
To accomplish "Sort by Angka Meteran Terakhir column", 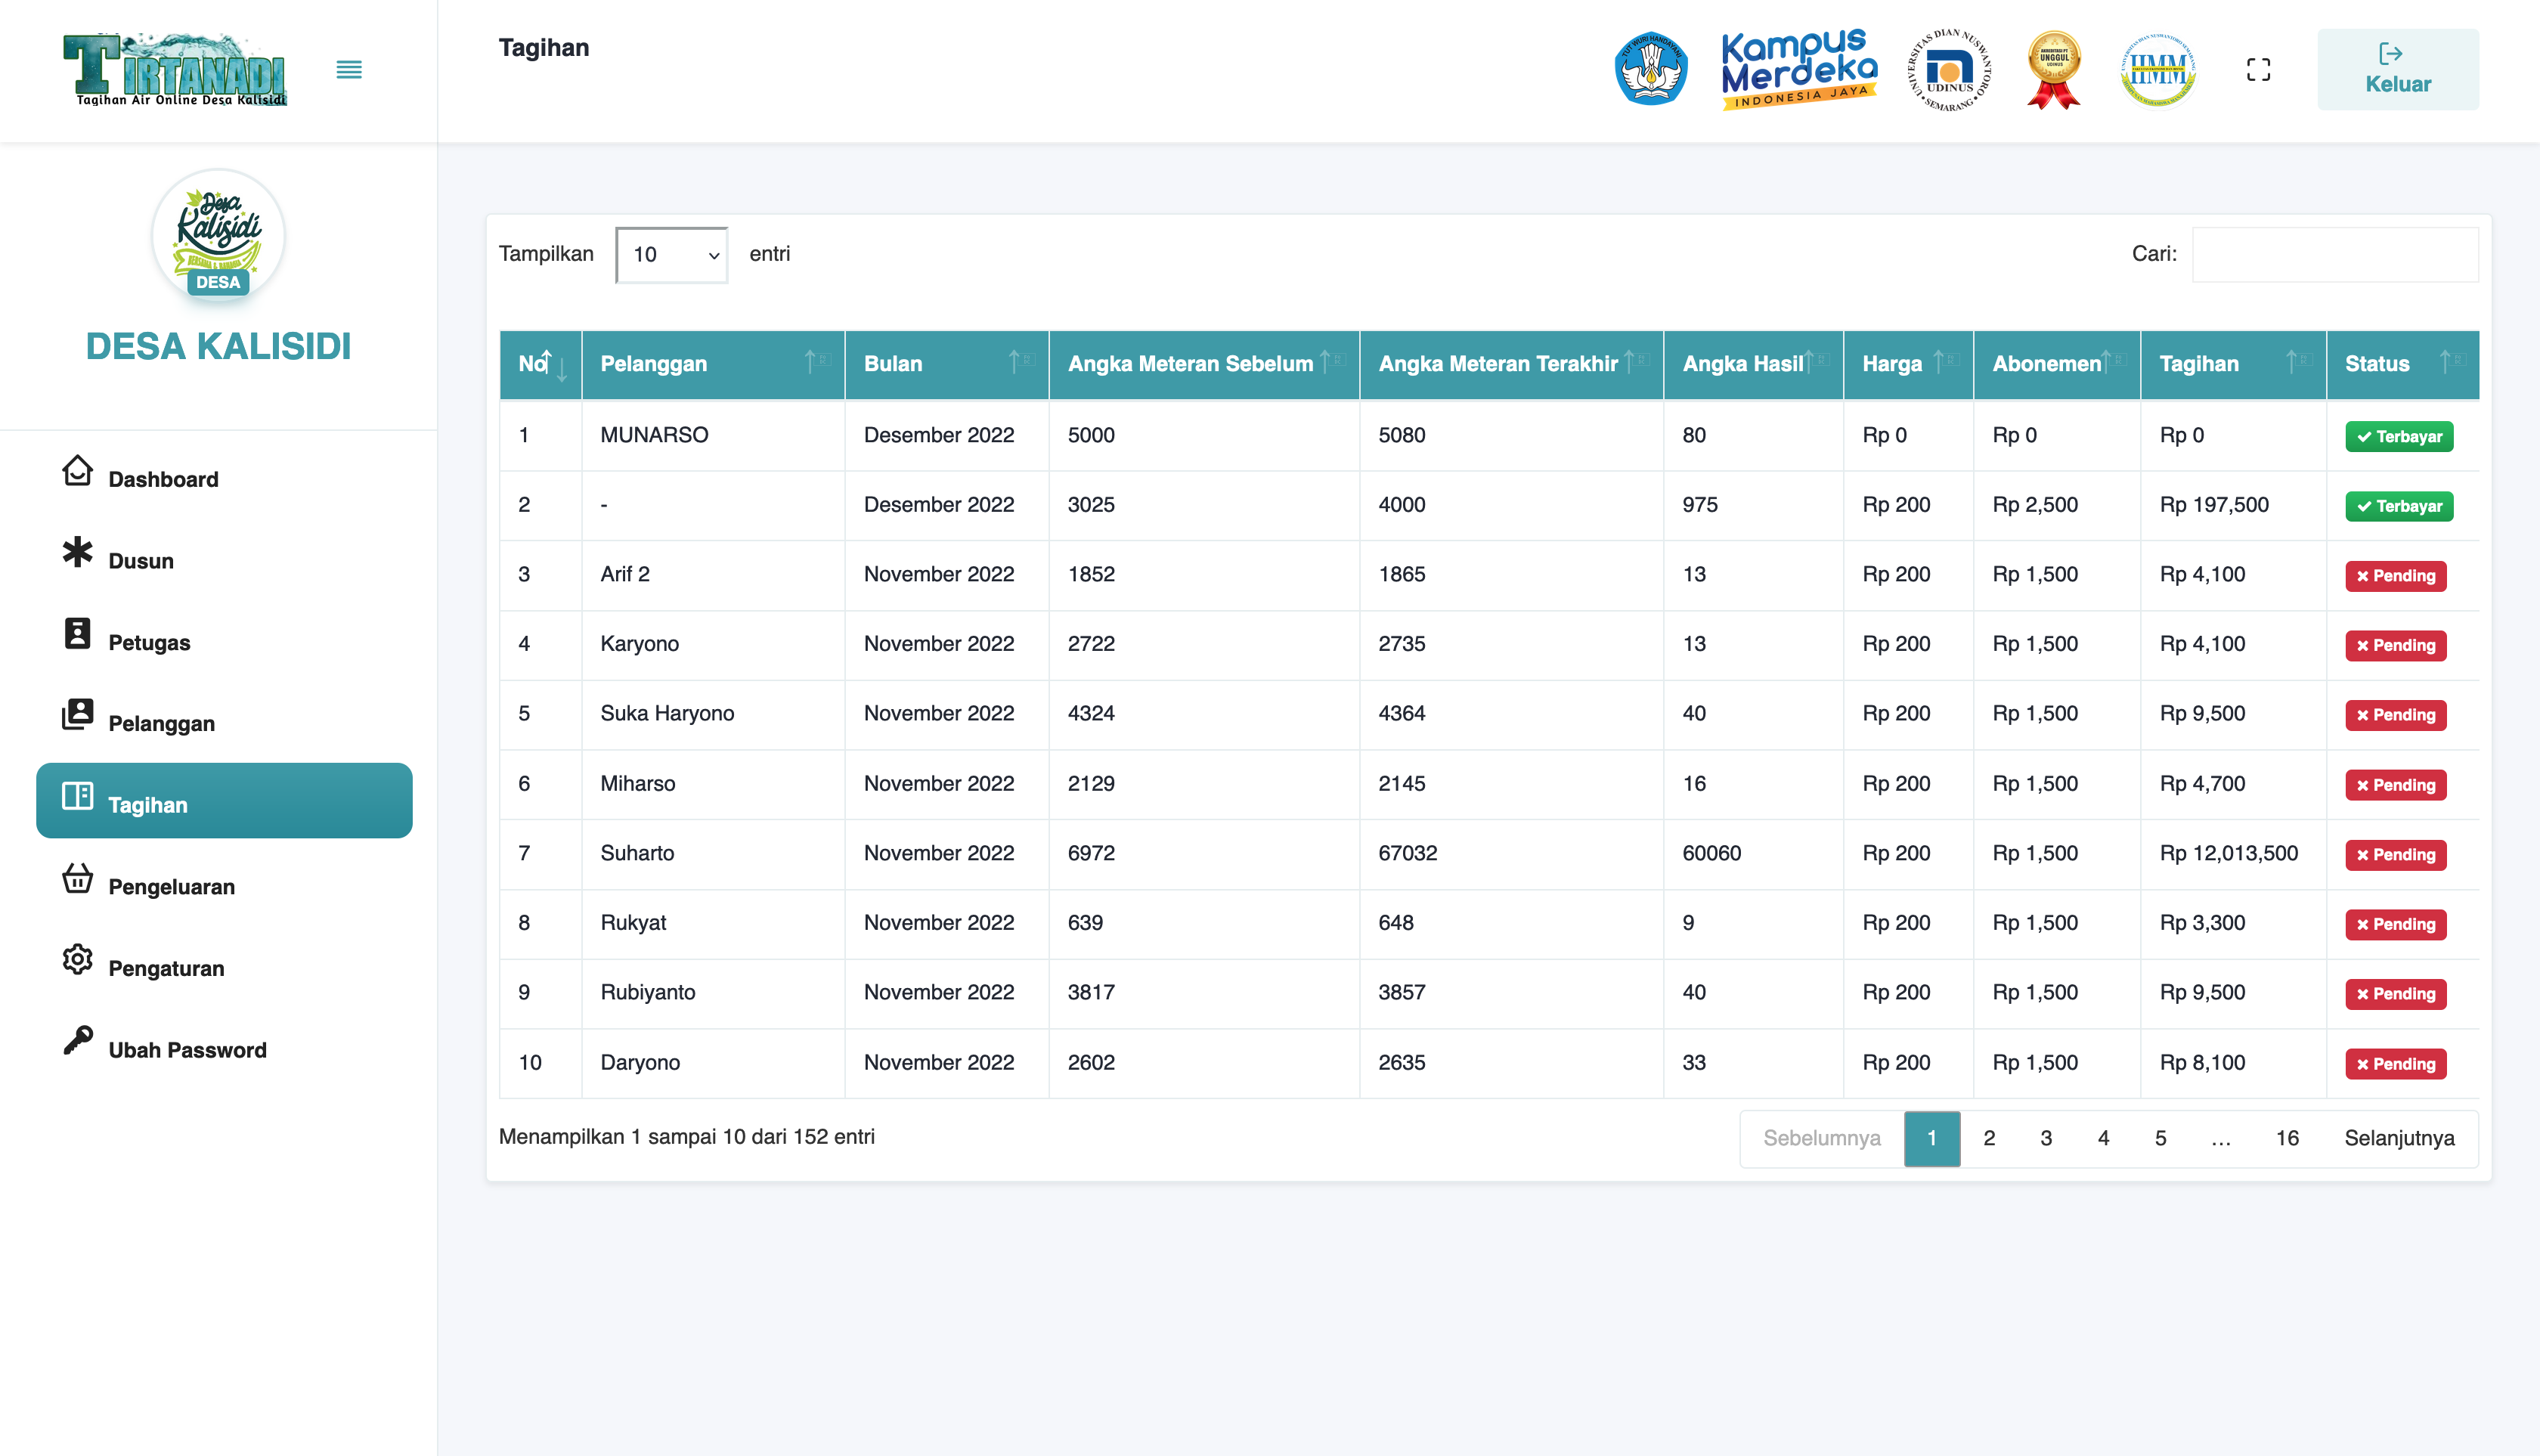I will (x=1511, y=364).
